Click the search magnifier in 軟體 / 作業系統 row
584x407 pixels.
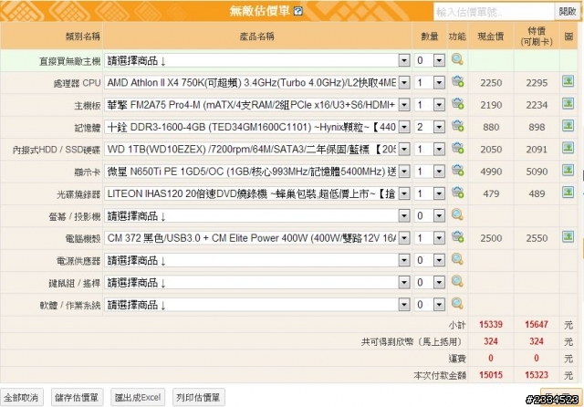pos(457,304)
